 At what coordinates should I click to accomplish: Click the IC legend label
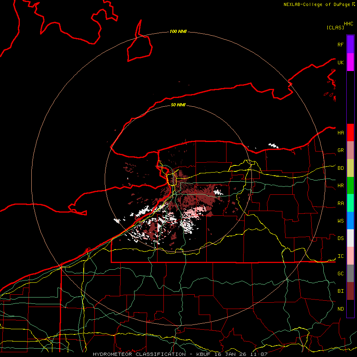(x=340, y=256)
